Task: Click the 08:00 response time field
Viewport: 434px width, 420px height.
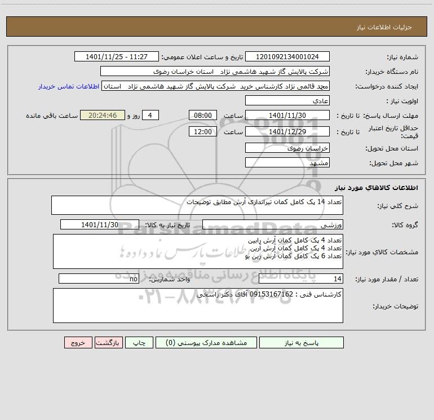Action: (202, 115)
